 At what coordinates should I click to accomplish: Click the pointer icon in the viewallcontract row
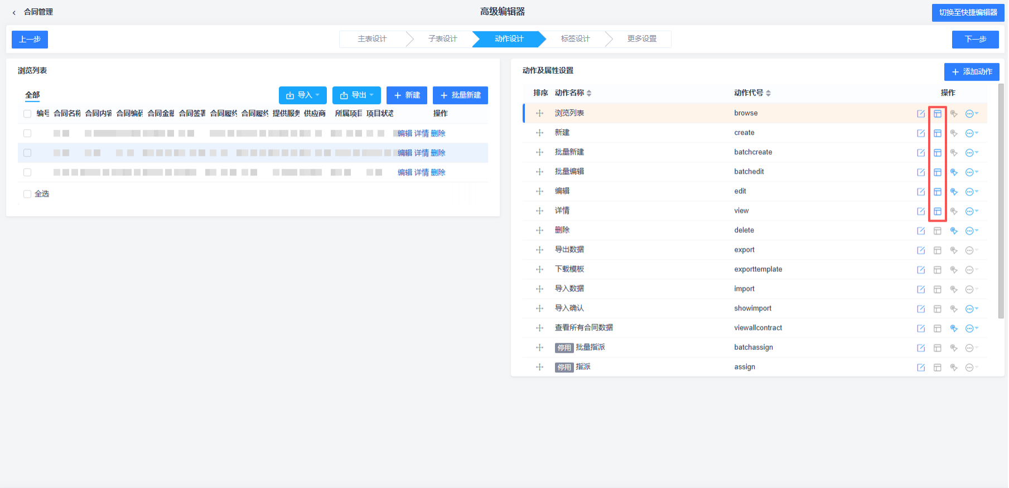tap(954, 328)
